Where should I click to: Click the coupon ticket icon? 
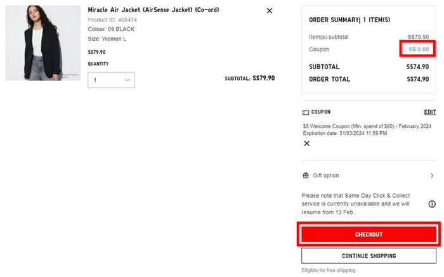[x=306, y=112]
